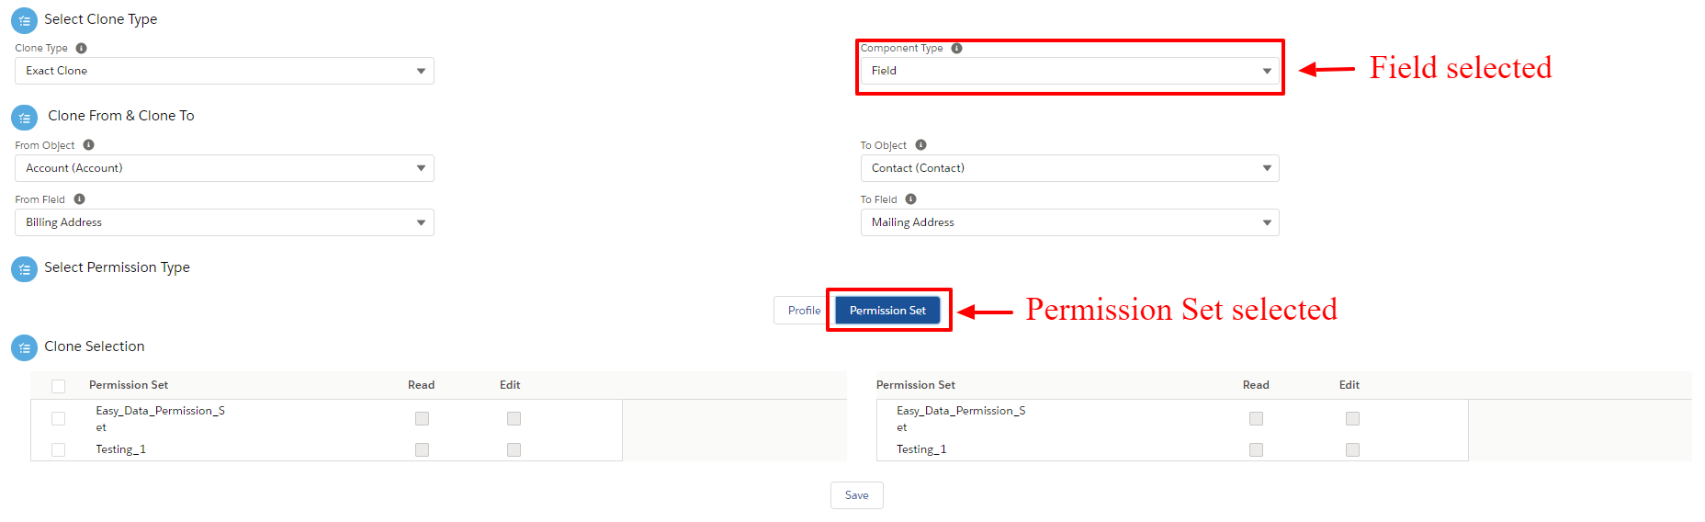Tick the select-all checkbox in left table header
This screenshot has height=522, width=1705.
pyautogui.click(x=59, y=386)
